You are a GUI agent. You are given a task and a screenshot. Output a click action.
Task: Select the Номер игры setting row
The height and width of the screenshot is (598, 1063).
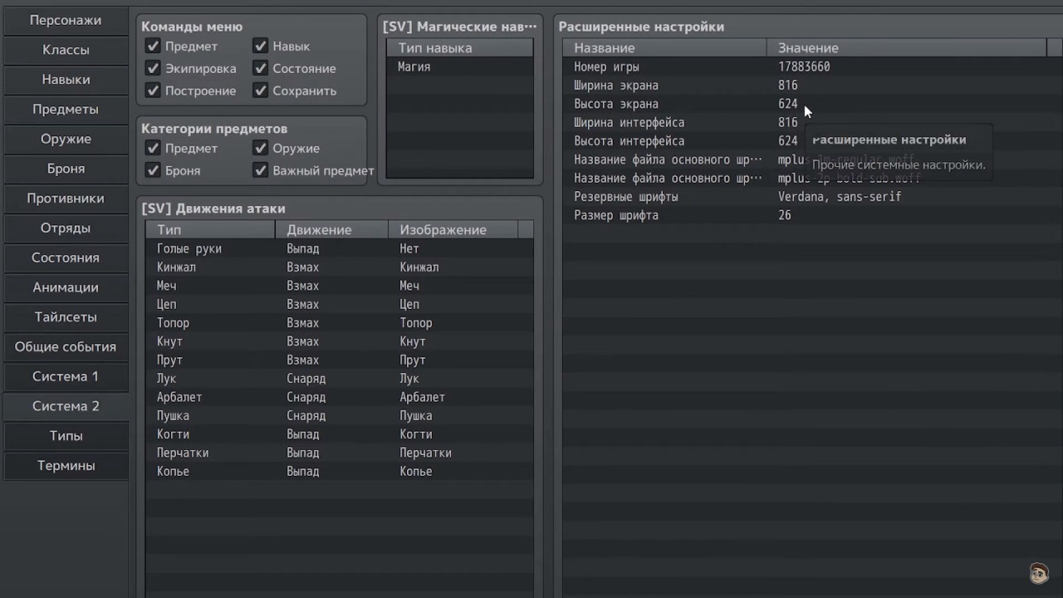point(804,66)
